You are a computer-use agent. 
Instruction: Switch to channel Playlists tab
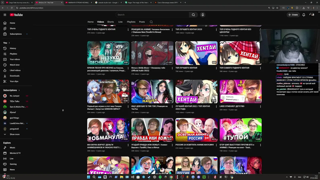click(131, 22)
